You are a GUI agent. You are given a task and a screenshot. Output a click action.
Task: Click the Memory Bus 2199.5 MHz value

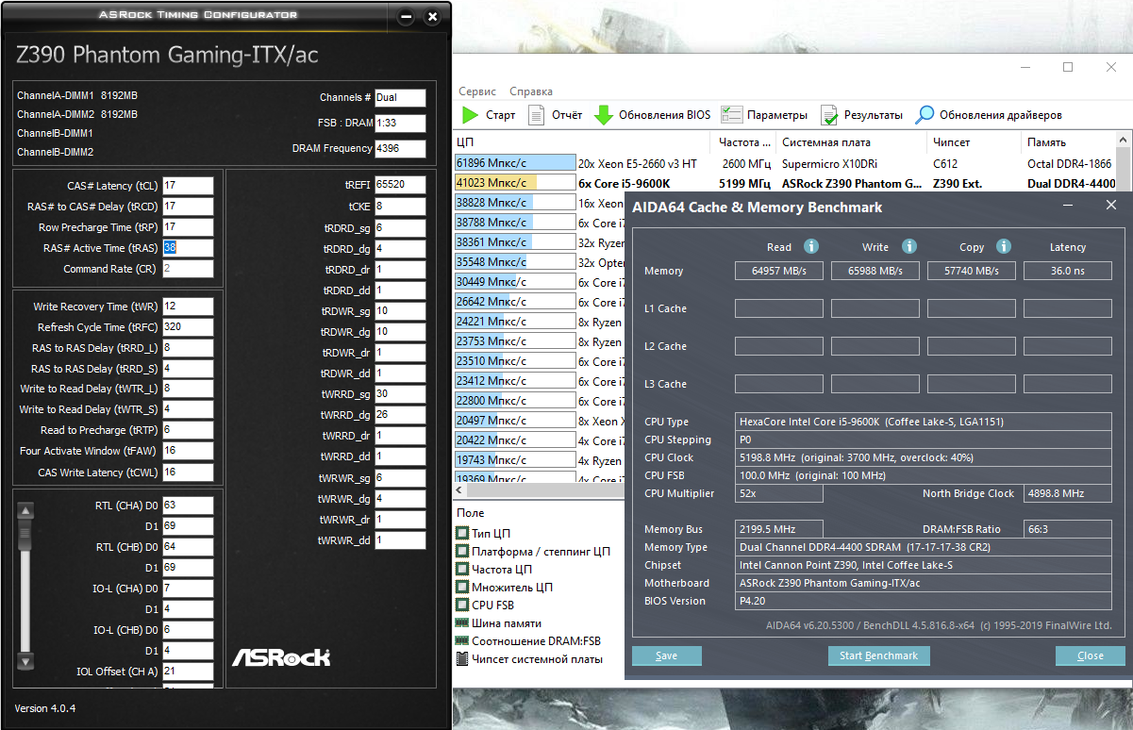[x=779, y=529]
